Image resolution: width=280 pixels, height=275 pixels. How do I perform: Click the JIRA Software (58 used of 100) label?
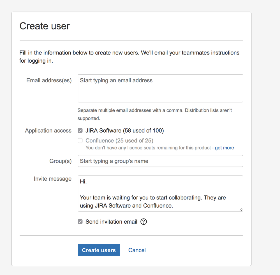(125, 131)
